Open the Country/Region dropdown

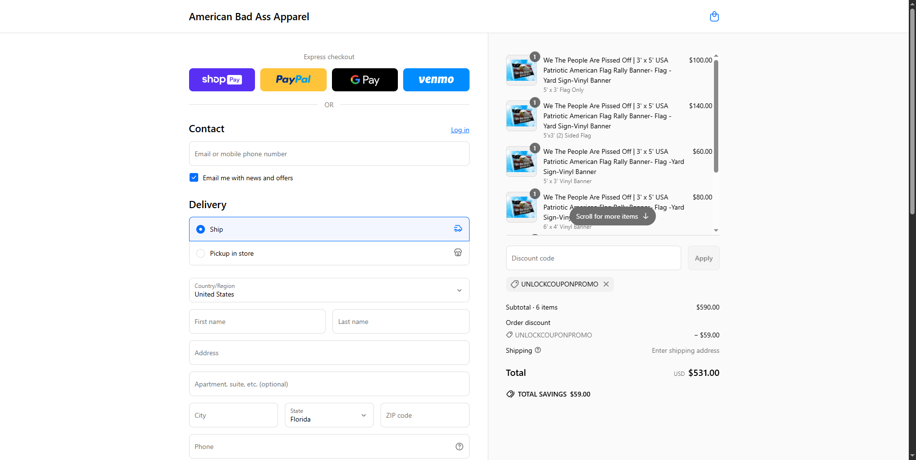pyautogui.click(x=329, y=290)
